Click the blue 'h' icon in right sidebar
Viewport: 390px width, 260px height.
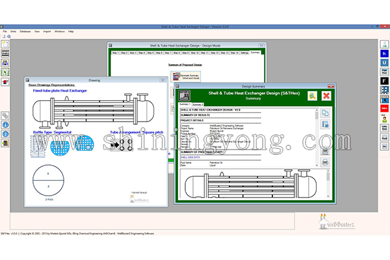(x=385, y=53)
